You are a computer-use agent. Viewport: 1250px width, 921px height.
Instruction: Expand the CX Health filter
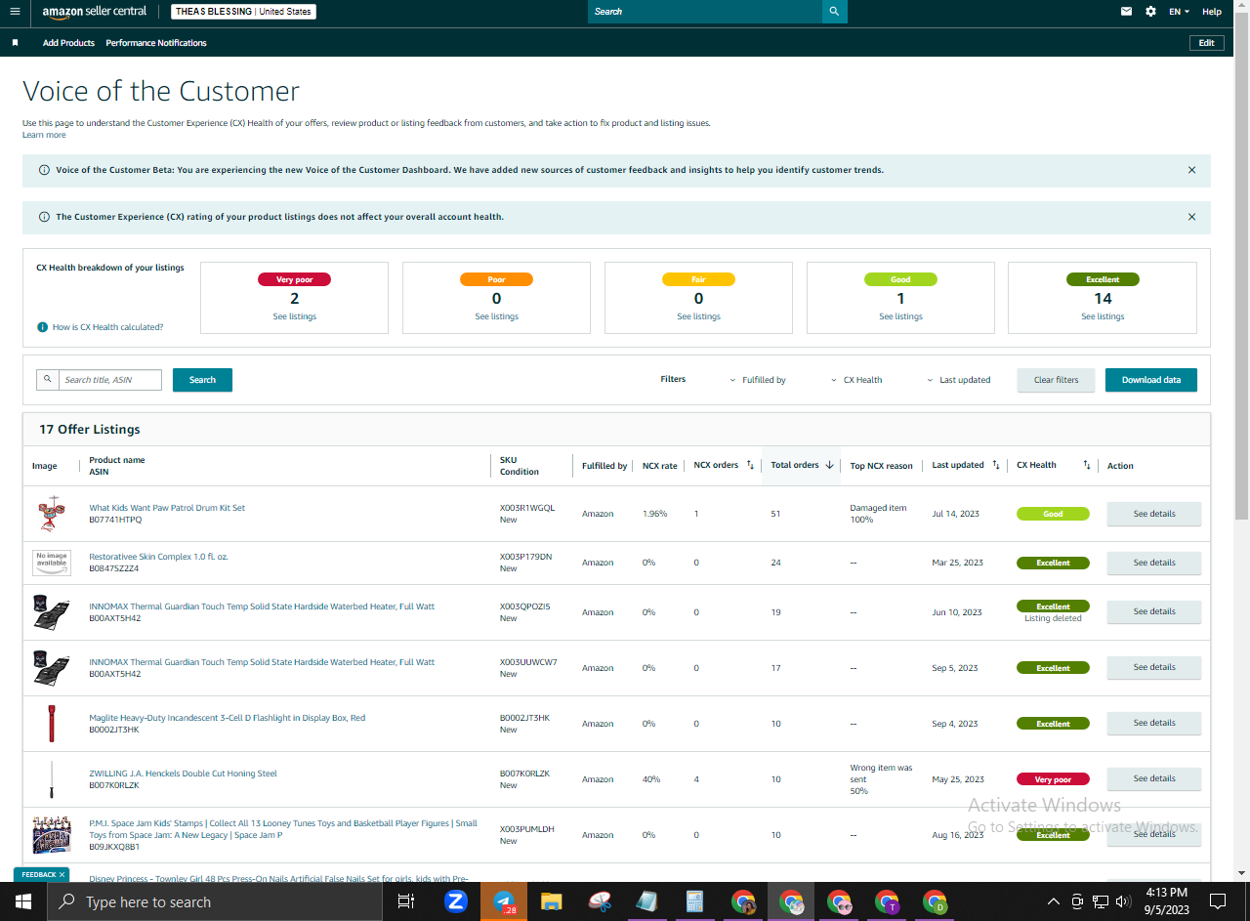(x=856, y=380)
